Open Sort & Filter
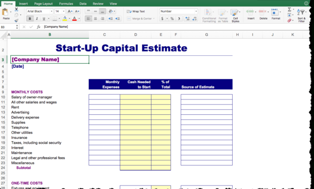 click(x=302, y=15)
